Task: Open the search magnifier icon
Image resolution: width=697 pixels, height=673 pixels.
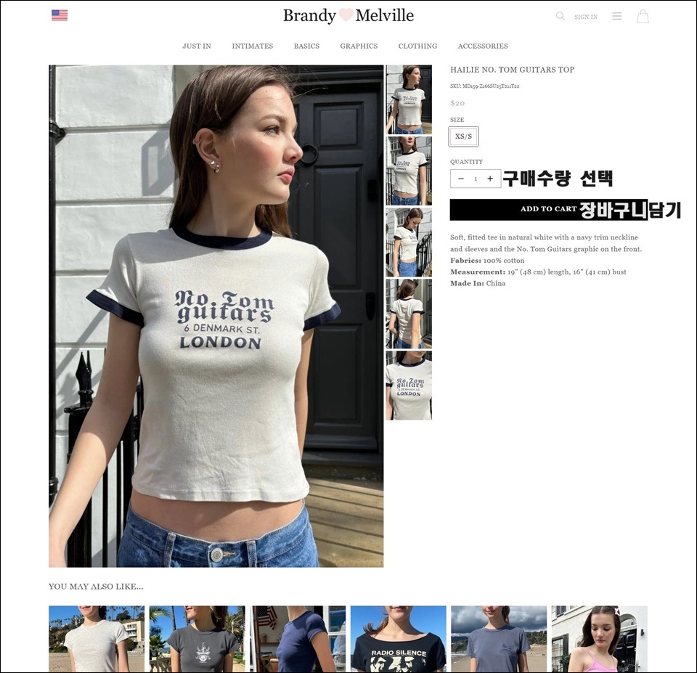Action: click(x=560, y=16)
